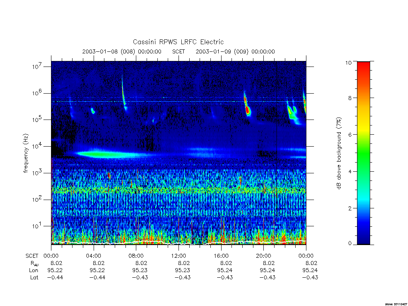Click the 12:00 time tick label
This screenshot has width=408, height=306.
point(178,256)
